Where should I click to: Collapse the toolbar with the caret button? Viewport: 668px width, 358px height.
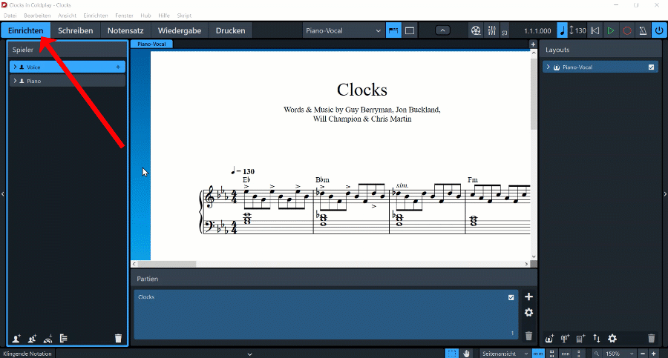tap(442, 30)
